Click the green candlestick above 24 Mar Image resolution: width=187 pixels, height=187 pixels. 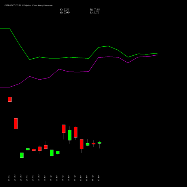tap(22, 155)
